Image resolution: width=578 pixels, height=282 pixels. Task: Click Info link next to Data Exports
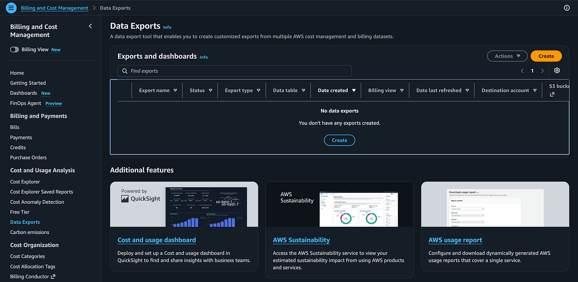pos(167,27)
